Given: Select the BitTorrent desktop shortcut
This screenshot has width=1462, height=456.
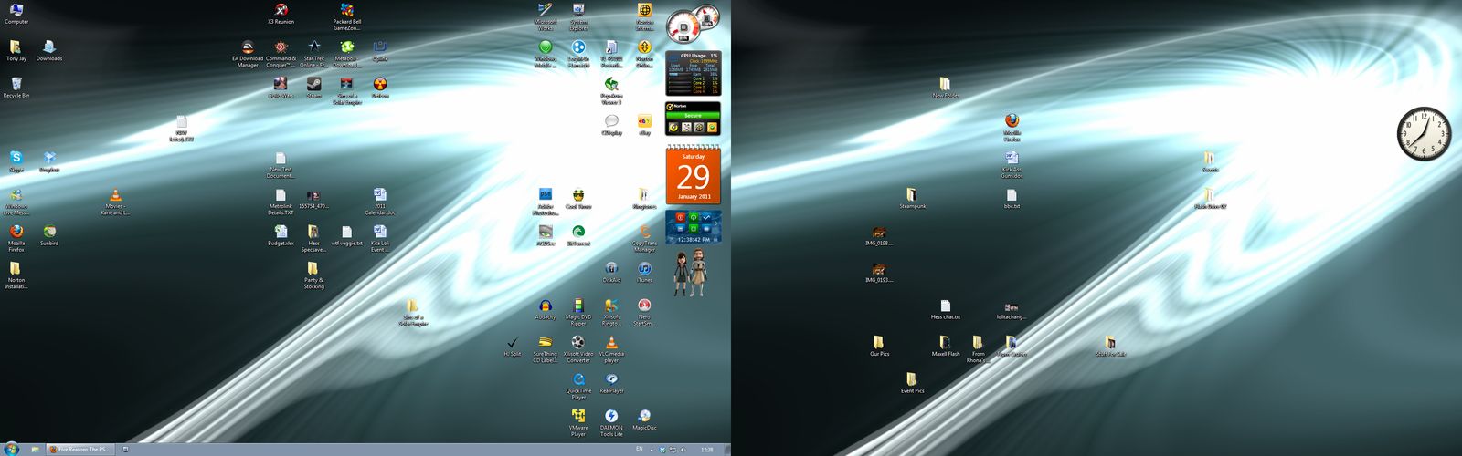Looking at the screenshot, I should (x=578, y=235).
